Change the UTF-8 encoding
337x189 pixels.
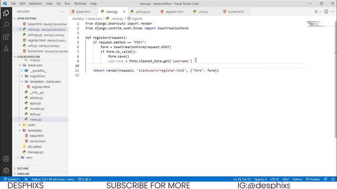tap(274, 179)
